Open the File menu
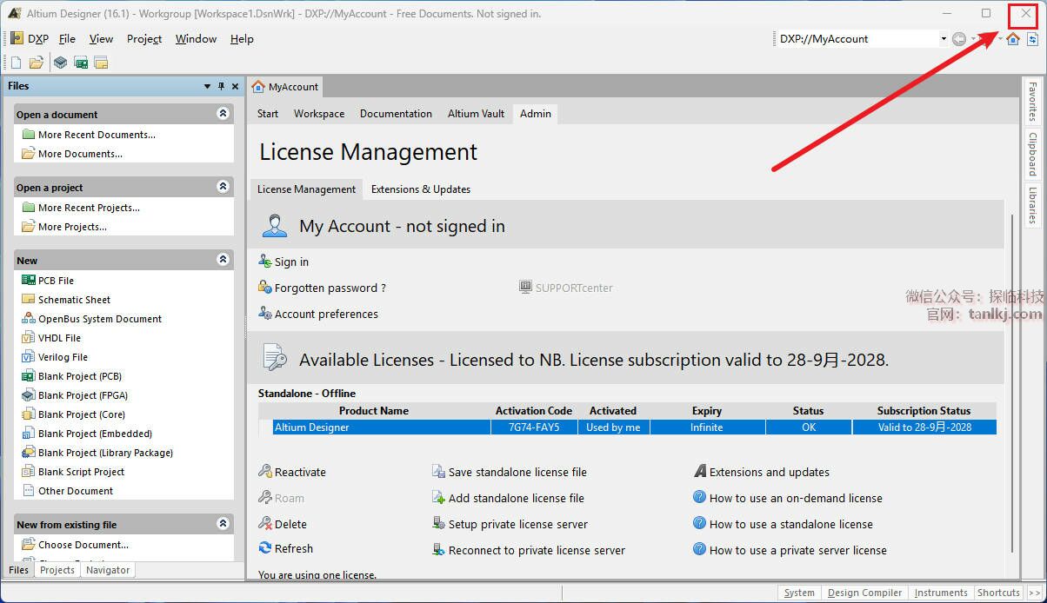 (67, 38)
